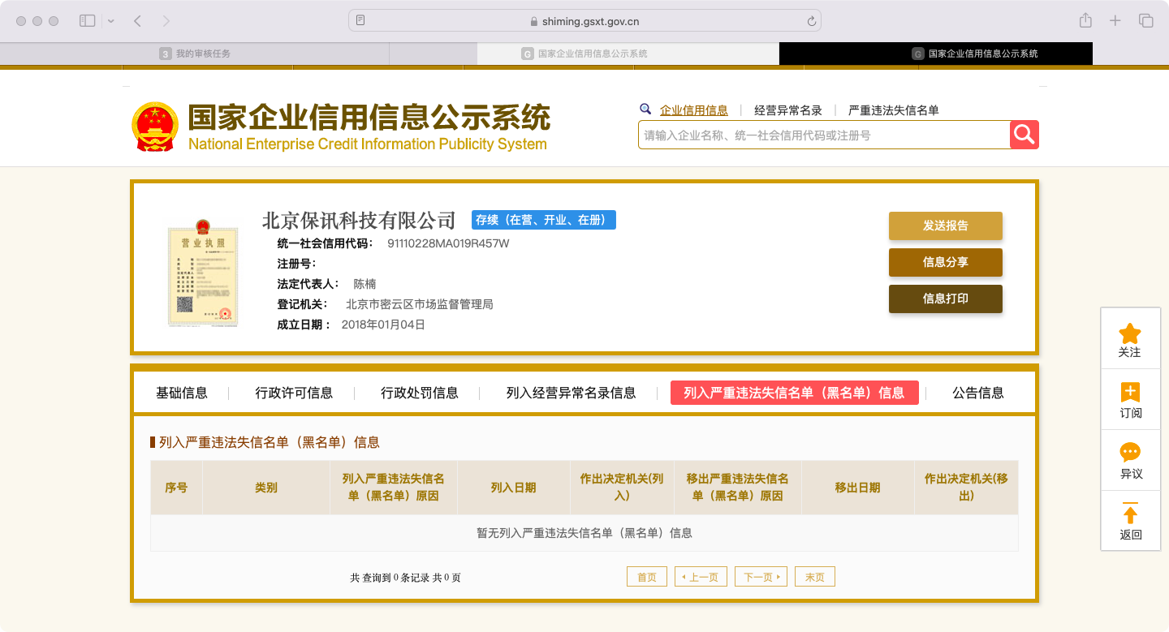Screen dimensions: 1169x632
Task: Click the 发送报告 button
Action: tap(946, 226)
